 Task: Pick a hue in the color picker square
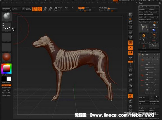pos(6,69)
